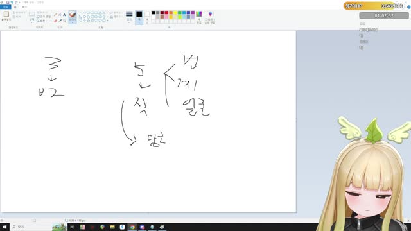Image resolution: width=411 pixels, height=231 pixels.
Task: Select the Color picker eyedropper
Action: 60,21
